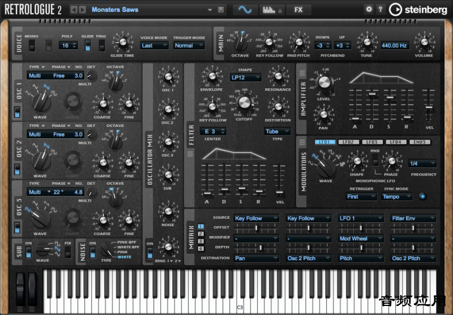Click the Poly voices stepper showing 16
The width and height of the screenshot is (453, 315).
click(69, 46)
